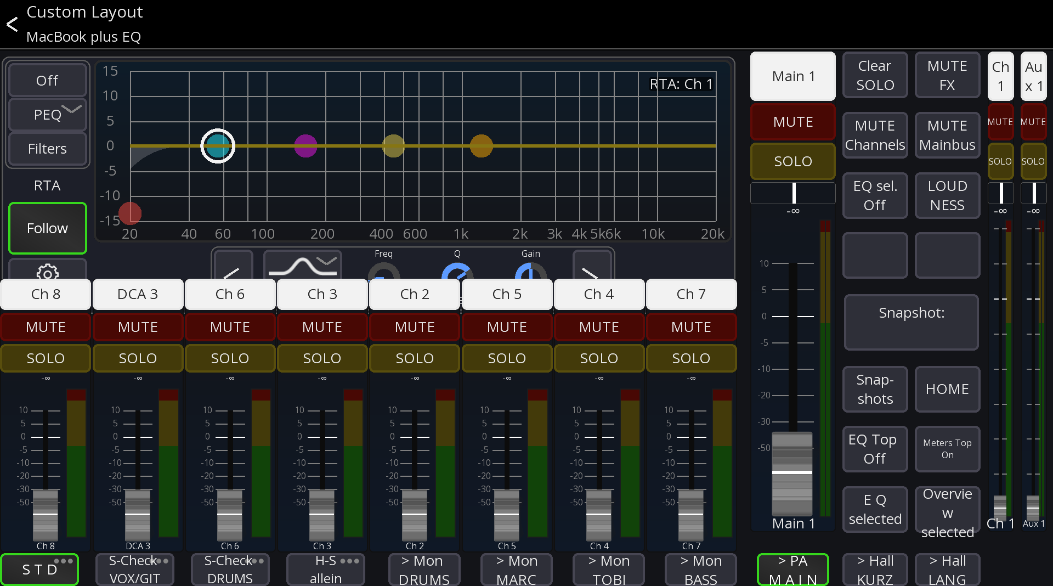Image resolution: width=1053 pixels, height=586 pixels.
Task: Switch to > Hall LANG layer
Action: tap(947, 570)
